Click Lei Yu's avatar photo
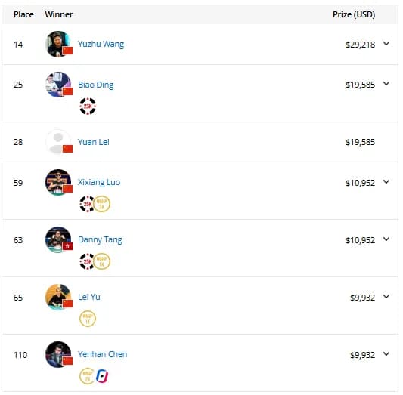 (59, 298)
